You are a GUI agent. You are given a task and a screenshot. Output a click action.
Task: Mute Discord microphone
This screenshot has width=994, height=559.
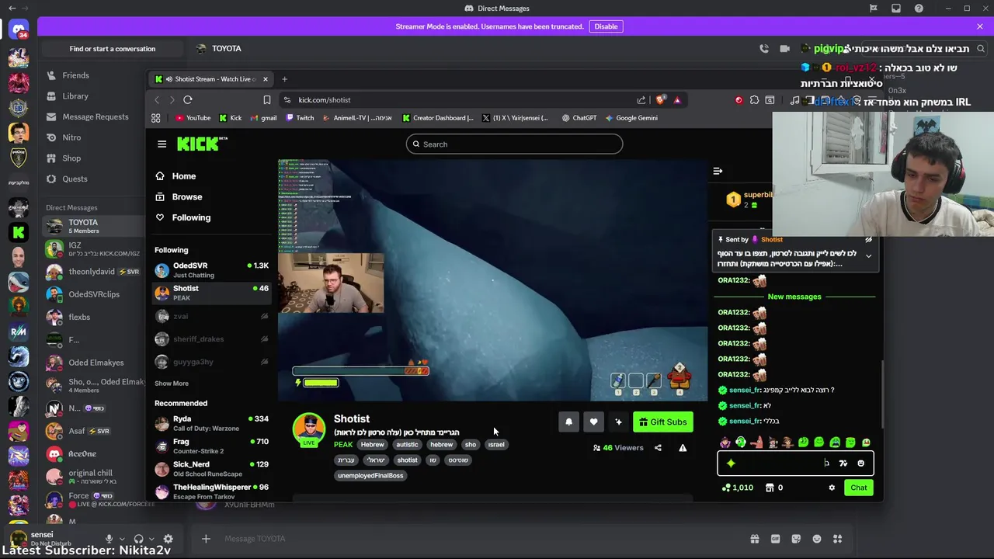[109, 539]
